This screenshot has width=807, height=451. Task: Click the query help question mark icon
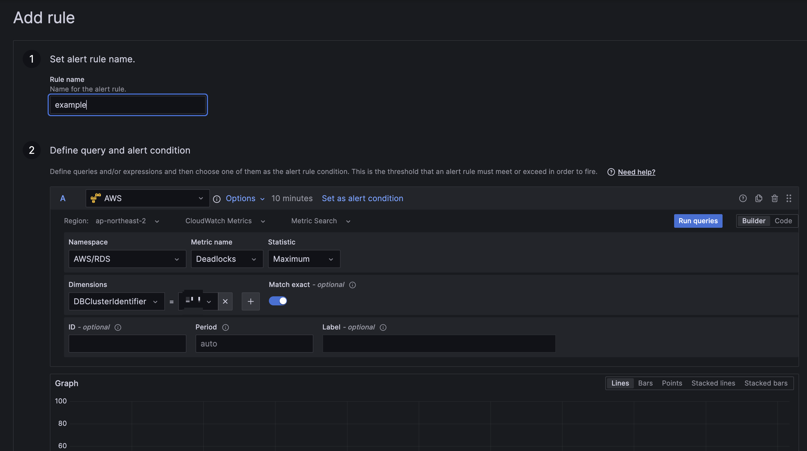click(x=743, y=198)
